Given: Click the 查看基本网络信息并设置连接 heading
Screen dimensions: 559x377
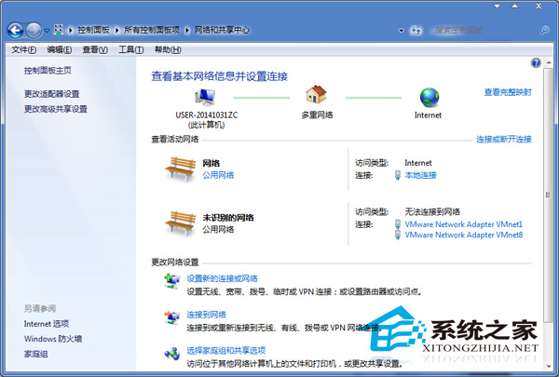Looking at the screenshot, I should (220, 76).
